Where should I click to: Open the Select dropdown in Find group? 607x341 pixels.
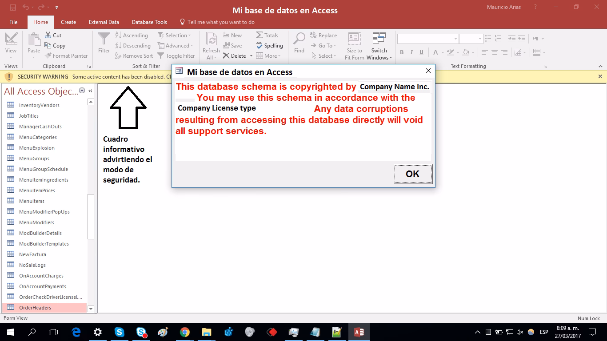pos(323,56)
